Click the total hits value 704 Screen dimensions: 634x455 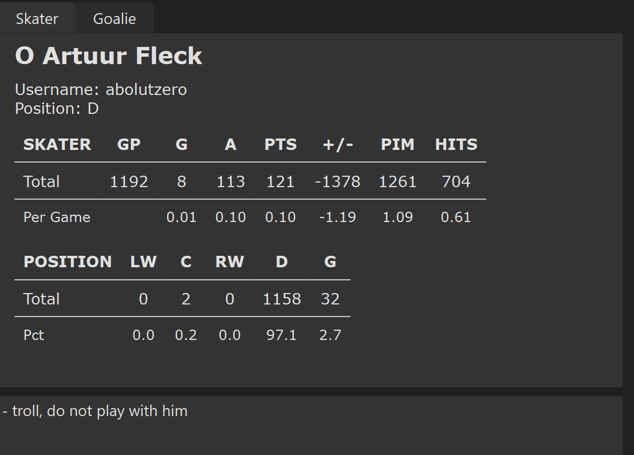point(456,181)
